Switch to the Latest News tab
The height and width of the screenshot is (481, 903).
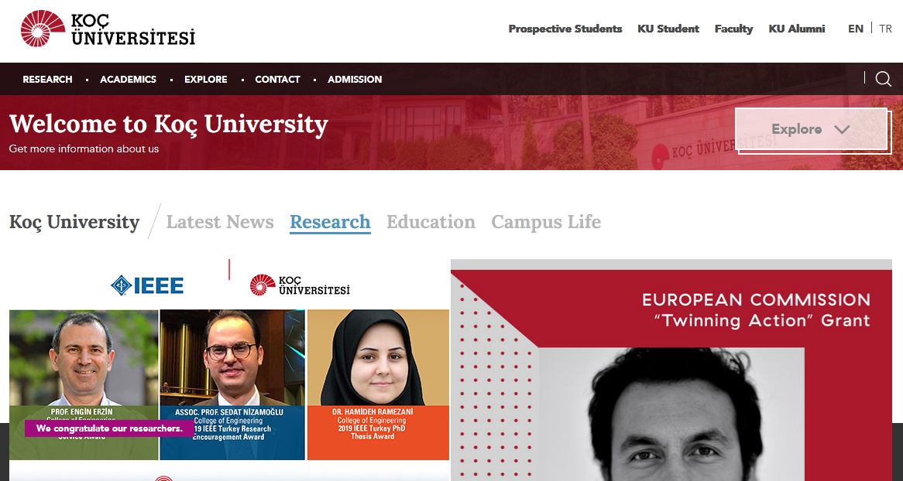[220, 221]
